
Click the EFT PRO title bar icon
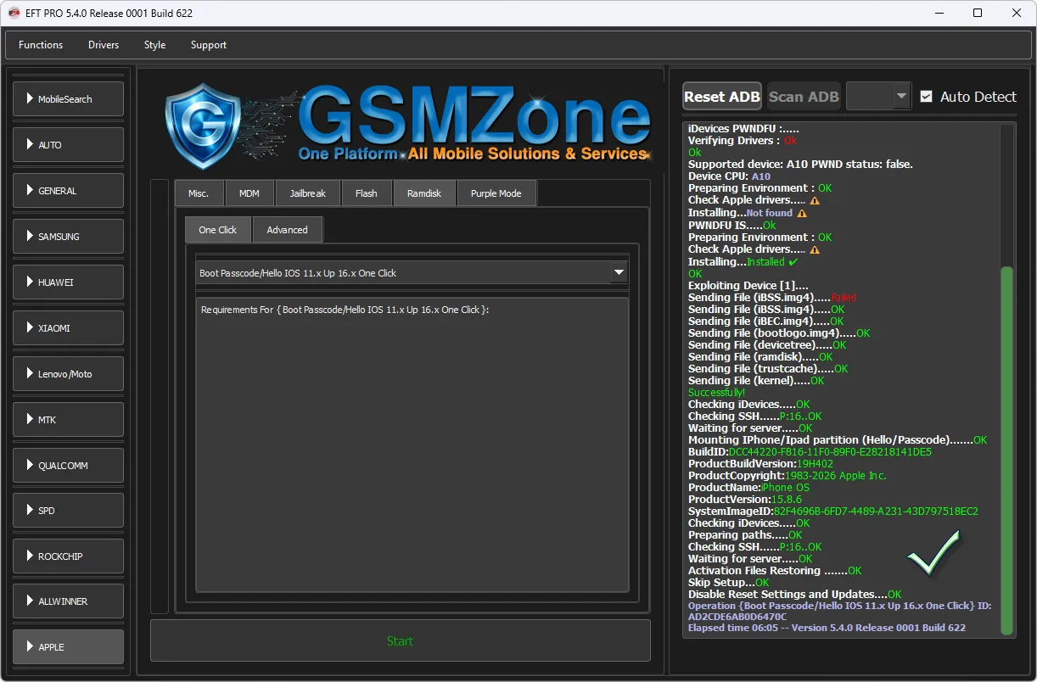click(x=14, y=13)
